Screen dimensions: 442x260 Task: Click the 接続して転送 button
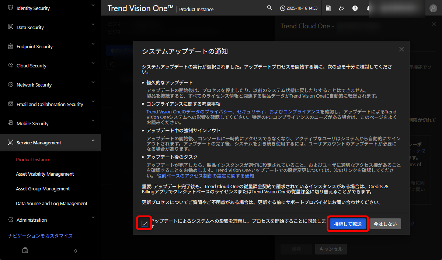[x=348, y=224]
